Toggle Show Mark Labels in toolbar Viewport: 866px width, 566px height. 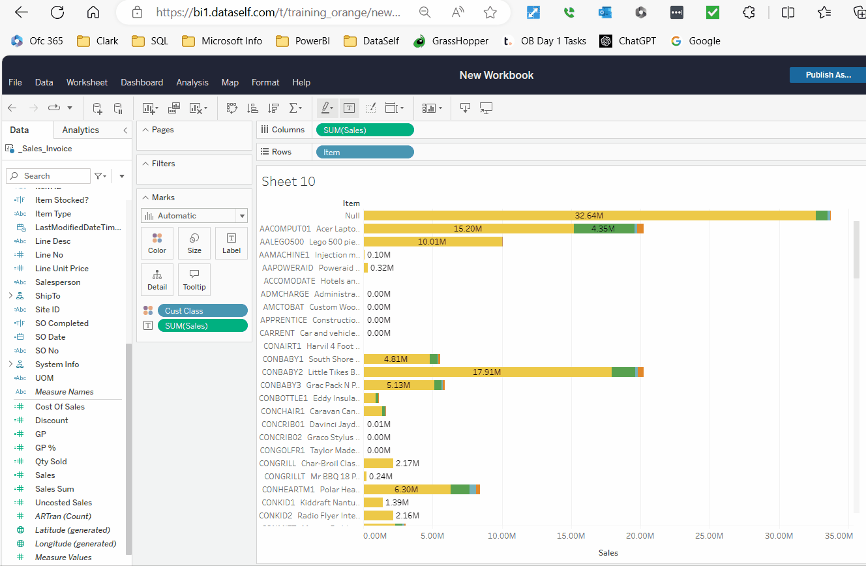coord(349,108)
